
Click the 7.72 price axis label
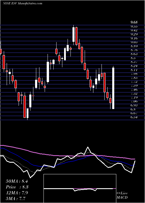(134, 82)
